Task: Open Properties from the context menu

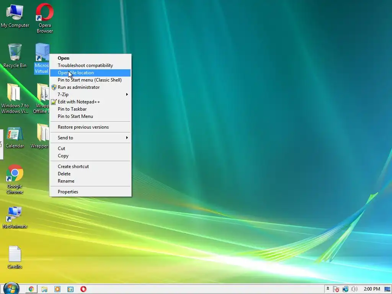Action: click(x=90, y=192)
